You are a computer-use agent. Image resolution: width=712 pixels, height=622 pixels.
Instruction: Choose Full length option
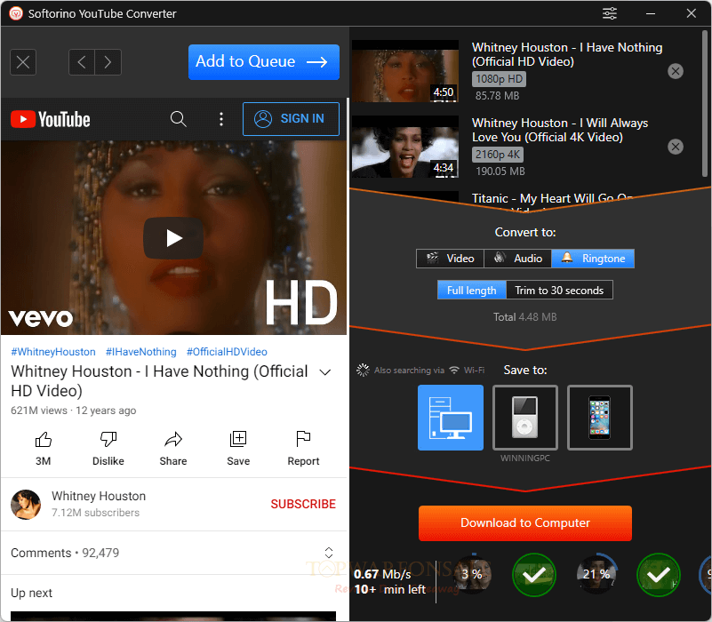click(x=472, y=290)
